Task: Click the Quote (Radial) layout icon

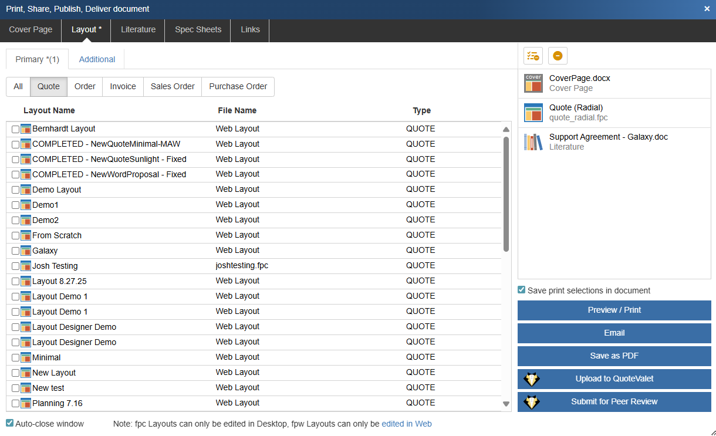Action: pyautogui.click(x=533, y=113)
